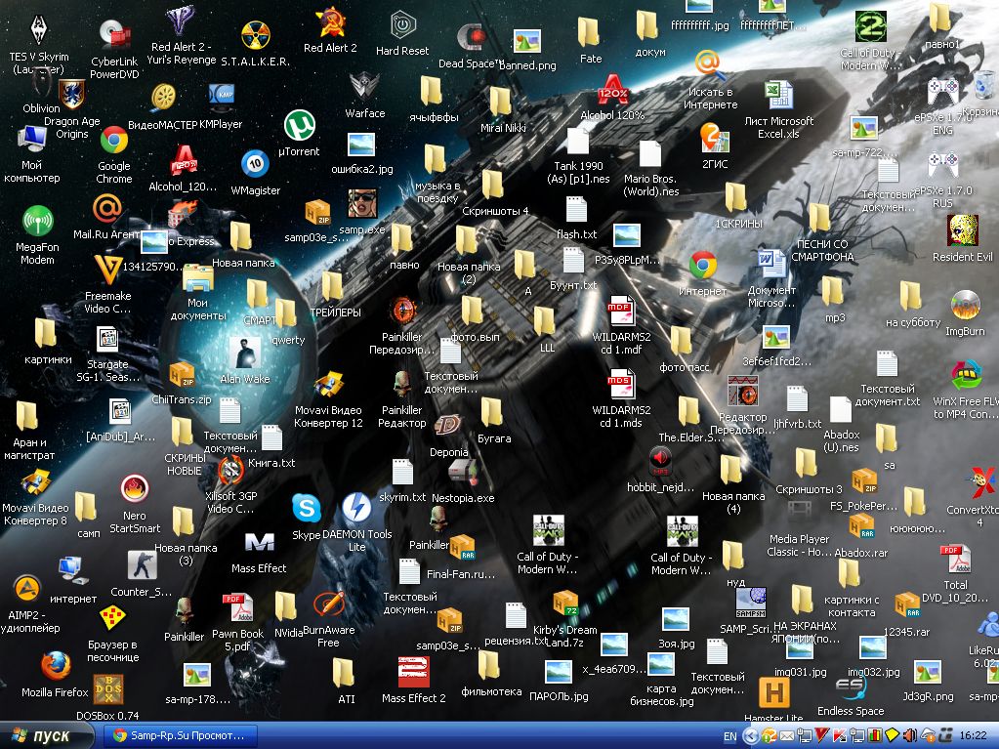The width and height of the screenshot is (999, 749).
Task: Select Лист Microsoft Excel.xls file
Action: (778, 95)
